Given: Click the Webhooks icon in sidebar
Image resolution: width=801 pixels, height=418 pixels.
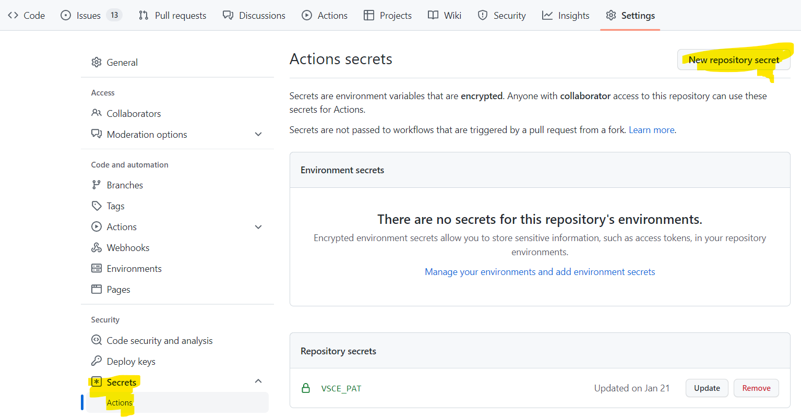Looking at the screenshot, I should point(97,247).
